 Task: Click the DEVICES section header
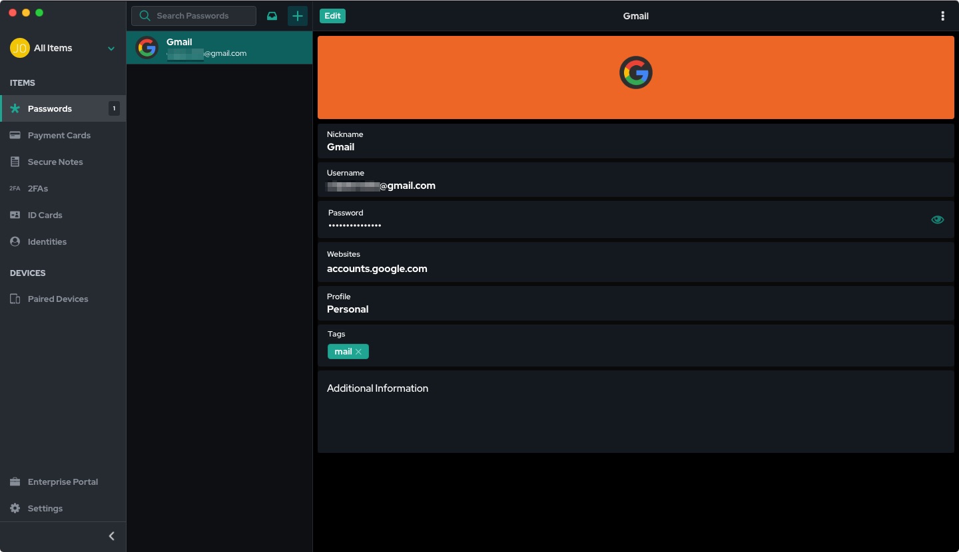pos(28,273)
